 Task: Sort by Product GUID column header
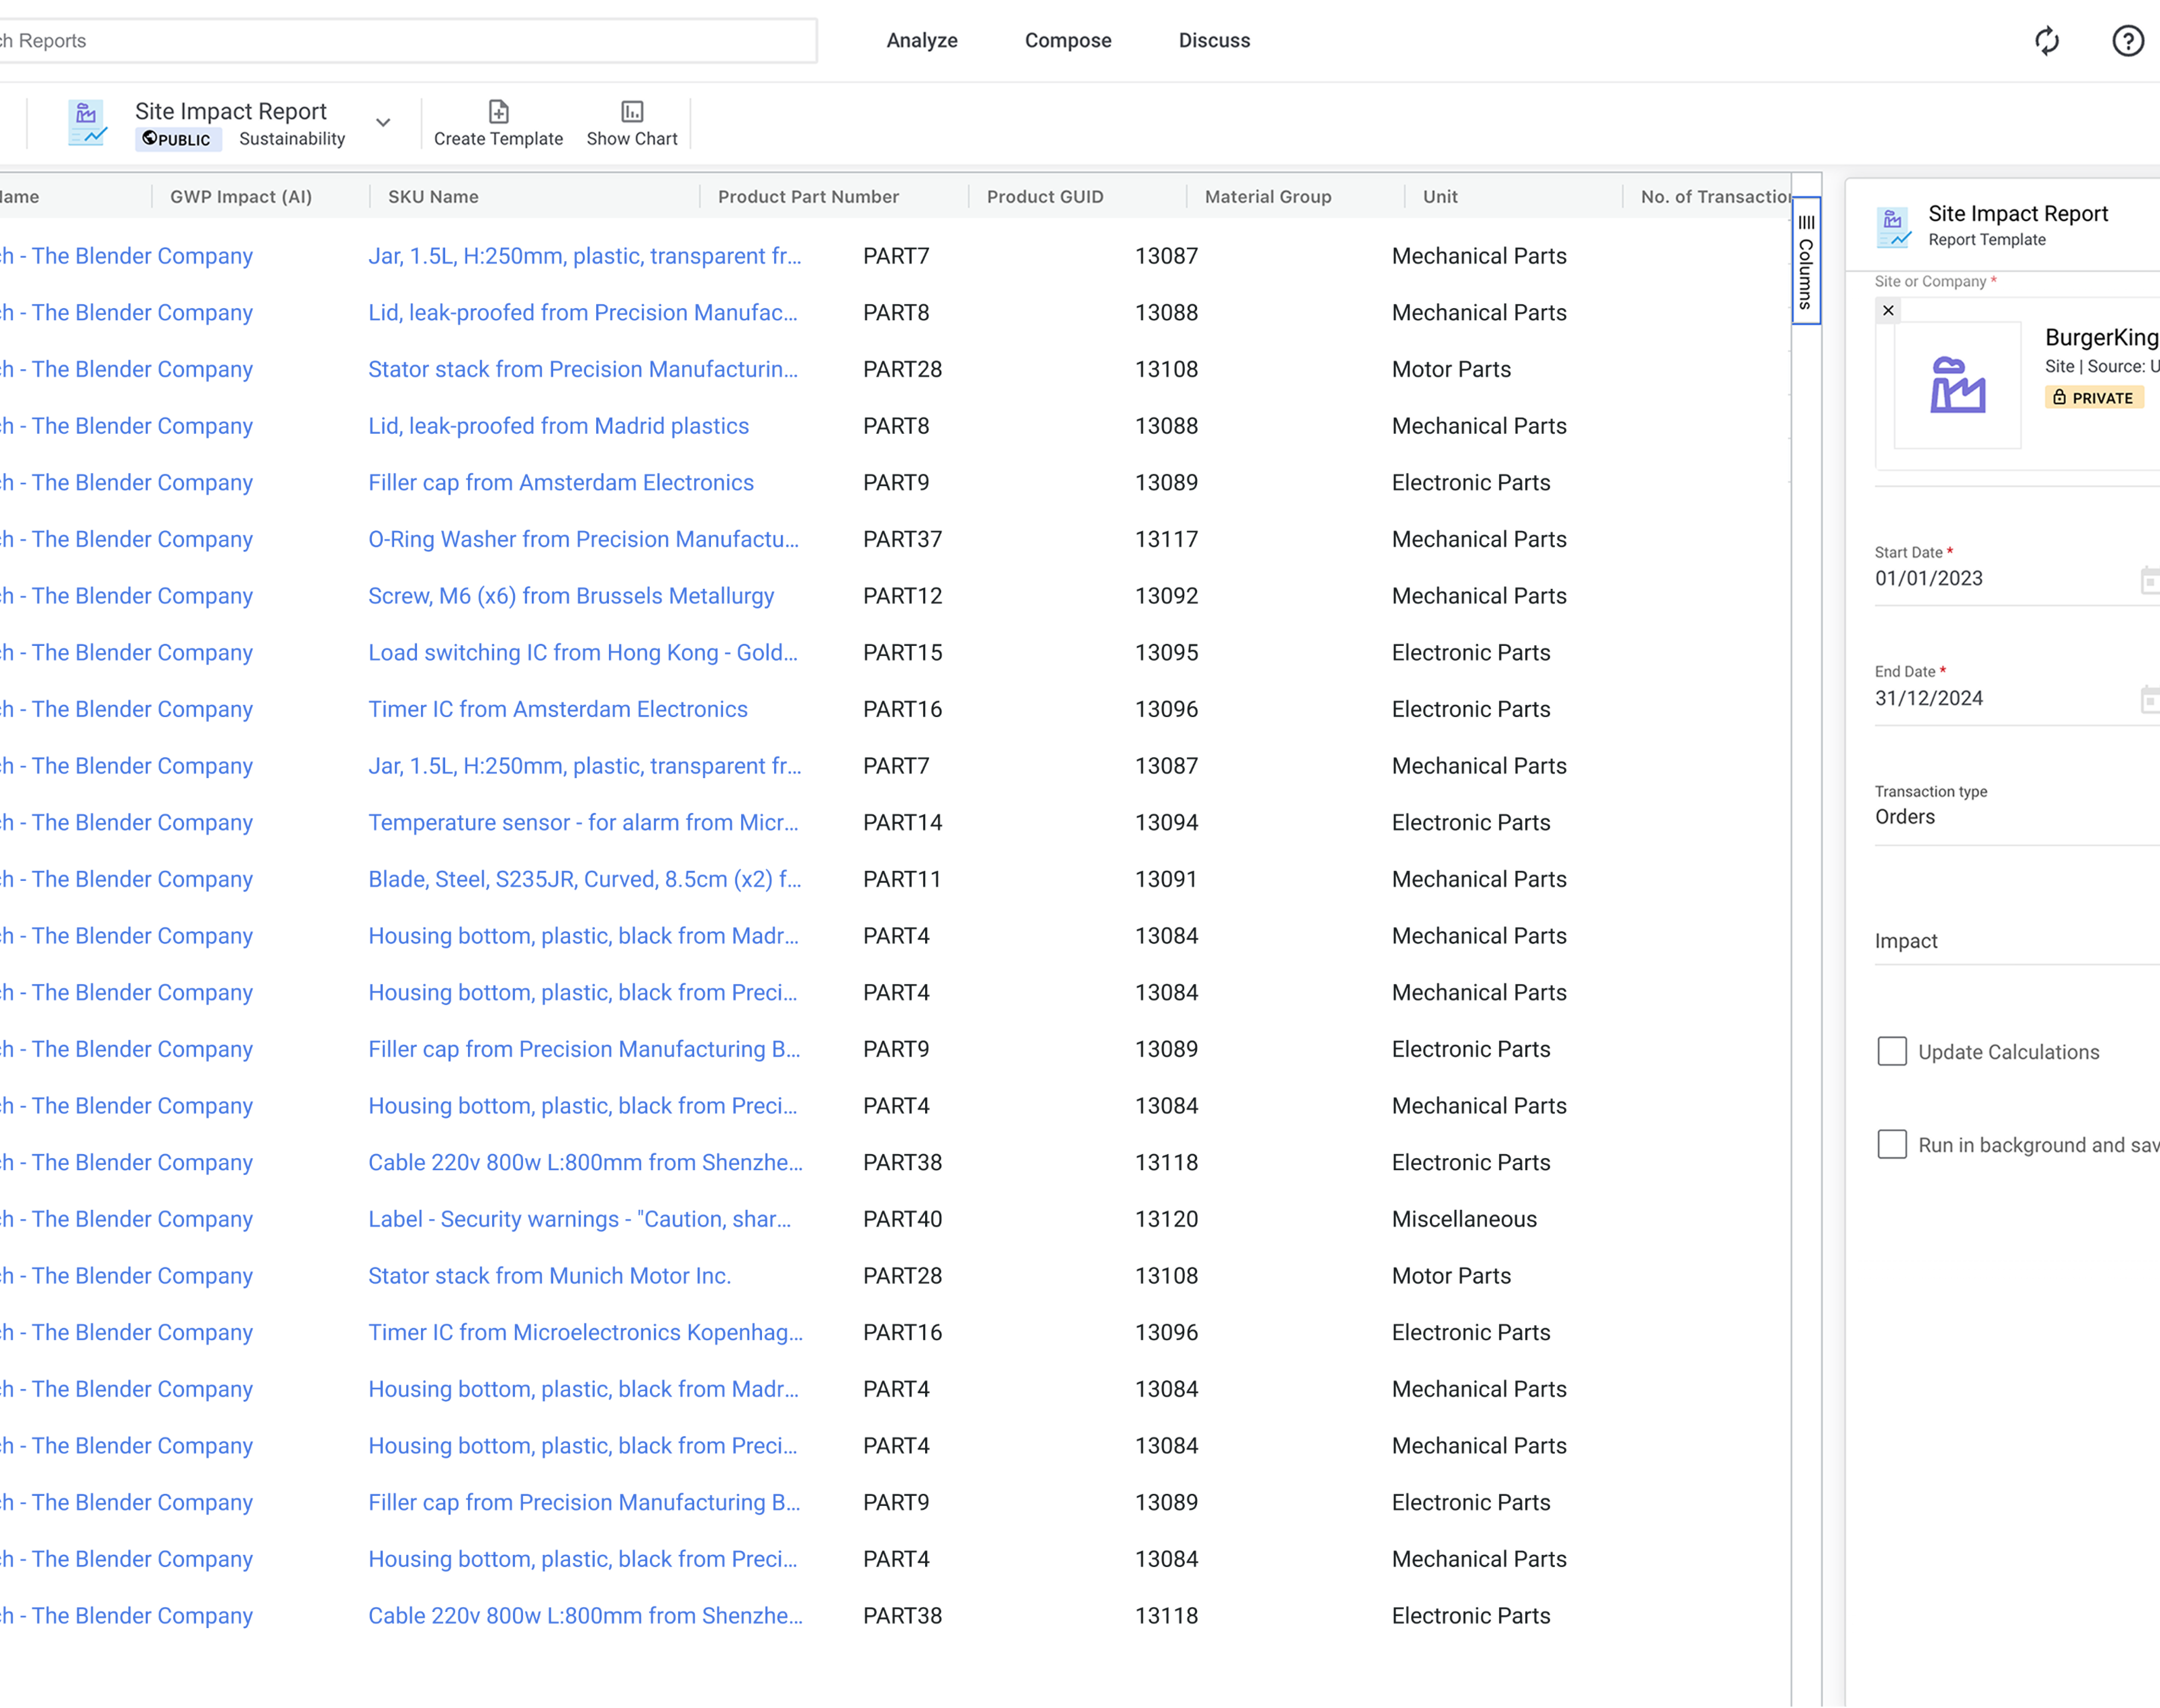click(x=1045, y=197)
